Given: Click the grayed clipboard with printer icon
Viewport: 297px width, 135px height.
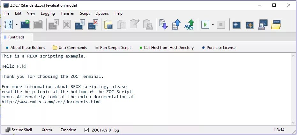Looking at the screenshot, I should [x=148, y=24].
